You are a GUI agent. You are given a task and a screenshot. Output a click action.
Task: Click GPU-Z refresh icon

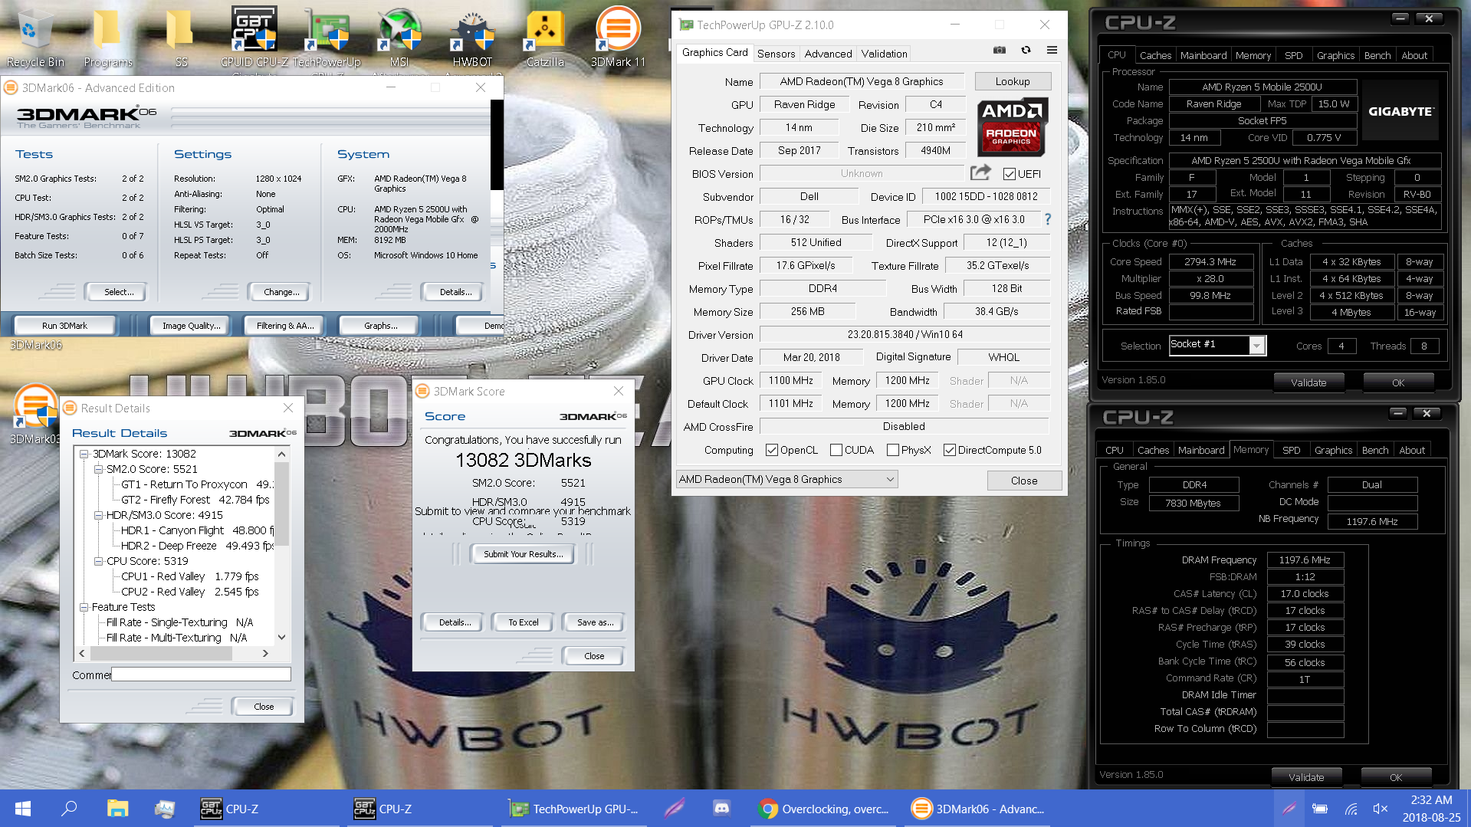[1026, 51]
